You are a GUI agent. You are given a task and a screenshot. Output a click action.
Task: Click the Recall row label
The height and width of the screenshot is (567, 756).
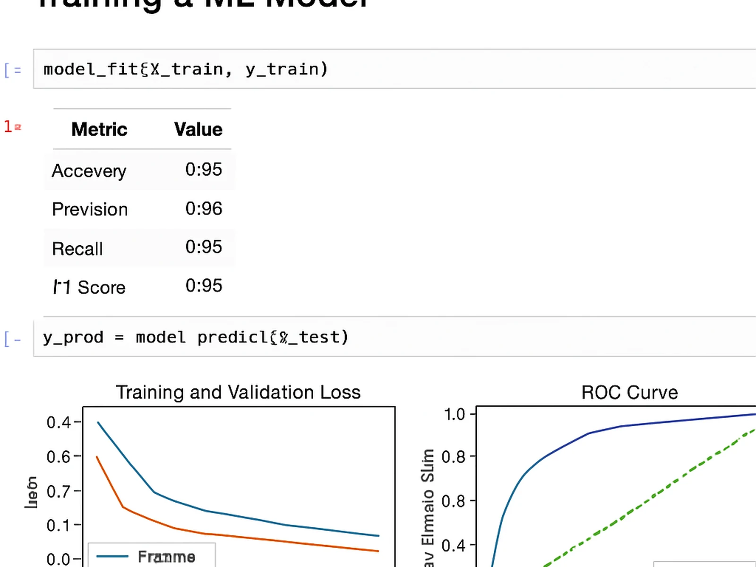point(77,249)
